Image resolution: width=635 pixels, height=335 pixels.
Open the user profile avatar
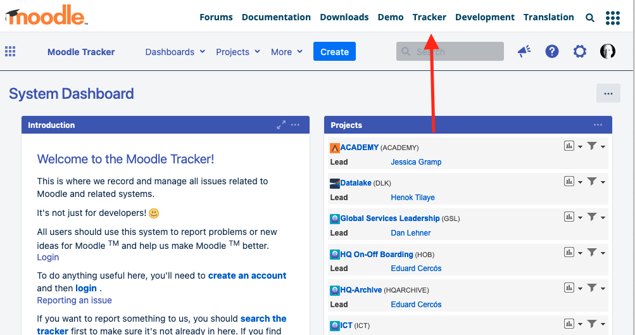pyautogui.click(x=608, y=51)
